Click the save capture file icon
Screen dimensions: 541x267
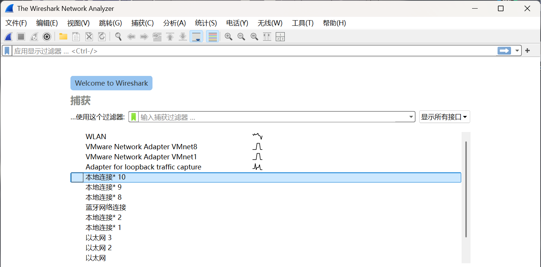point(76,37)
